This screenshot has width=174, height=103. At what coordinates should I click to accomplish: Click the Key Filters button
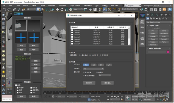148,100
